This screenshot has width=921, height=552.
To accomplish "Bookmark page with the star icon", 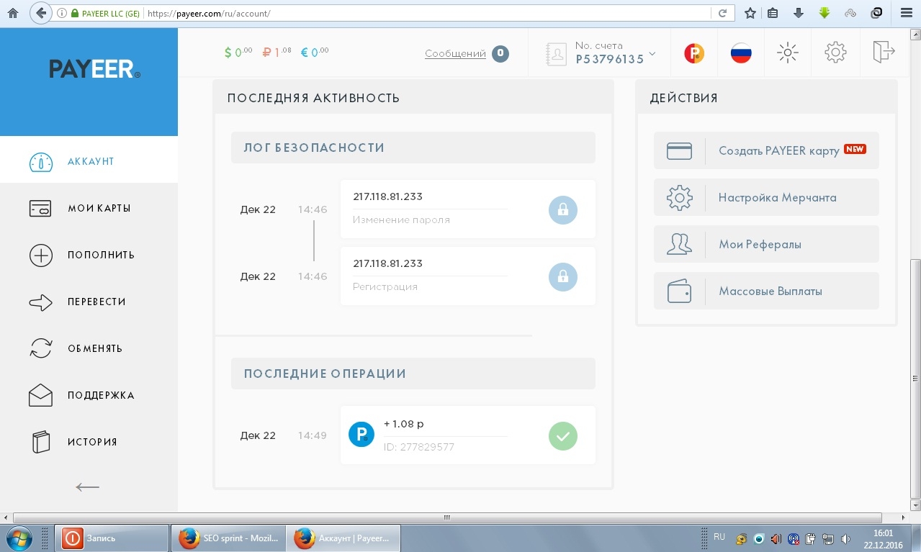I will pos(750,13).
